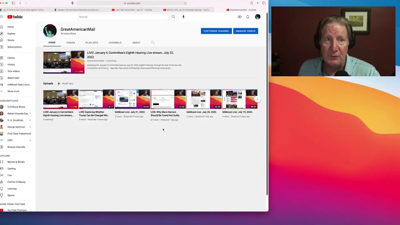Click the YouTube search magnifier button
This screenshot has height=225, width=400.
(173, 17)
